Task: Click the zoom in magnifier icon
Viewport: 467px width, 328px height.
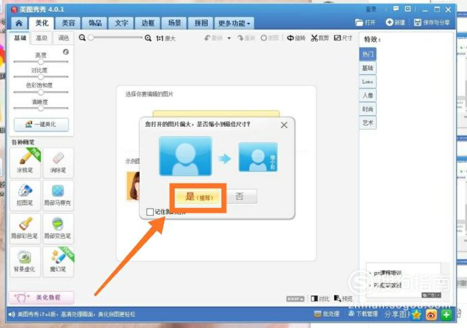Action: (x=148, y=38)
